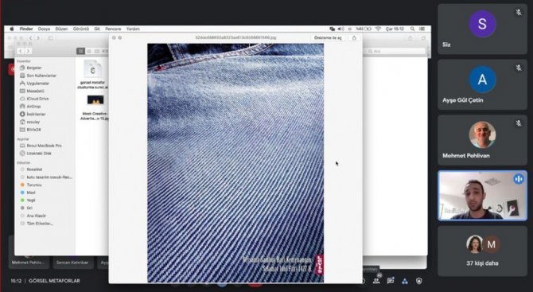Click the Sercan Kehribar name tag

tap(72, 263)
